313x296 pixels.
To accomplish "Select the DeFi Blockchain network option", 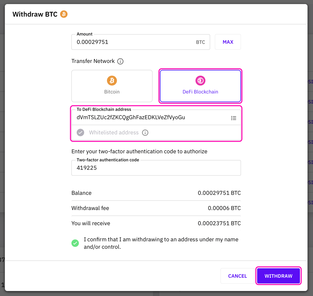I will point(200,86).
